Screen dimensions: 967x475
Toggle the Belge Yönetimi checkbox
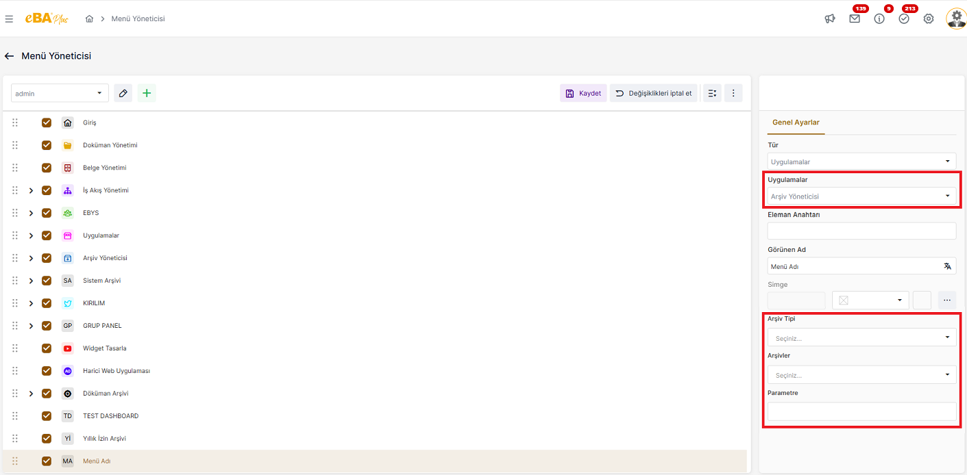click(47, 168)
